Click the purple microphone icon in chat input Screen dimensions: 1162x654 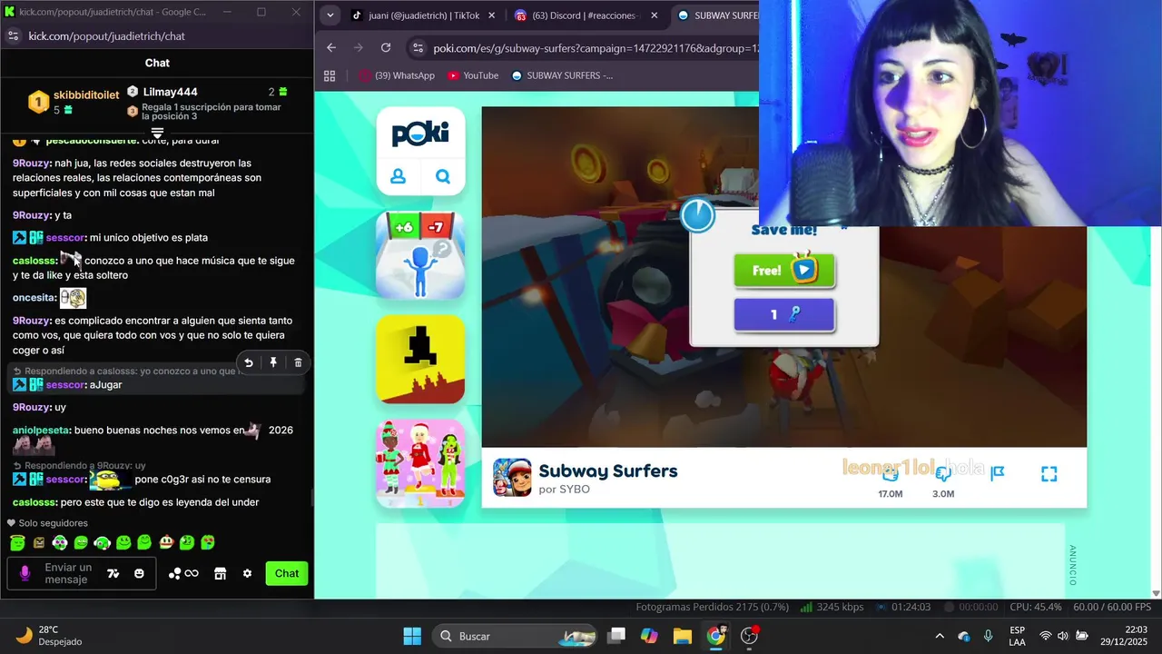[25, 573]
